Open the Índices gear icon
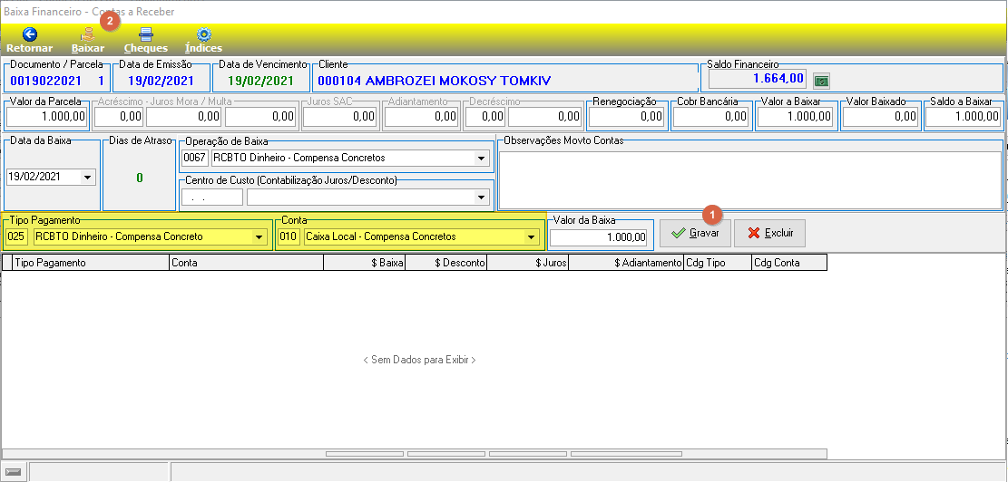Viewport: 1008px width, 482px height. [204, 34]
